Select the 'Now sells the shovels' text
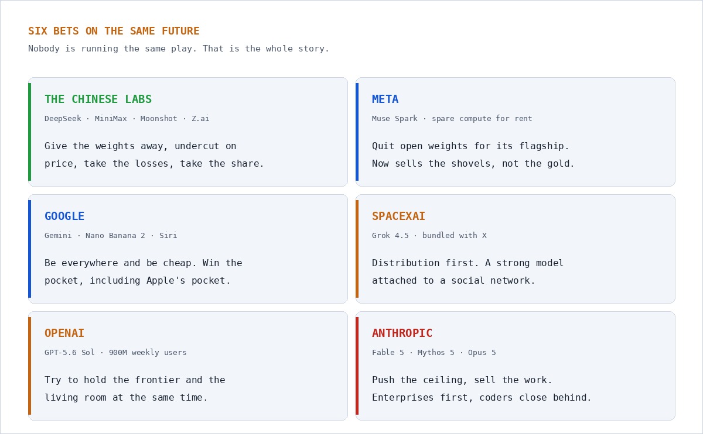703x434 pixels. click(473, 164)
